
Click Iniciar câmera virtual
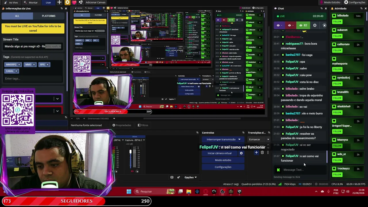click(220, 153)
